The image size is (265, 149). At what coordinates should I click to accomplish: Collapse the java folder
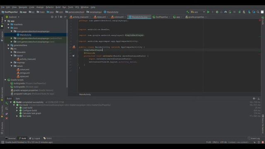8,28
